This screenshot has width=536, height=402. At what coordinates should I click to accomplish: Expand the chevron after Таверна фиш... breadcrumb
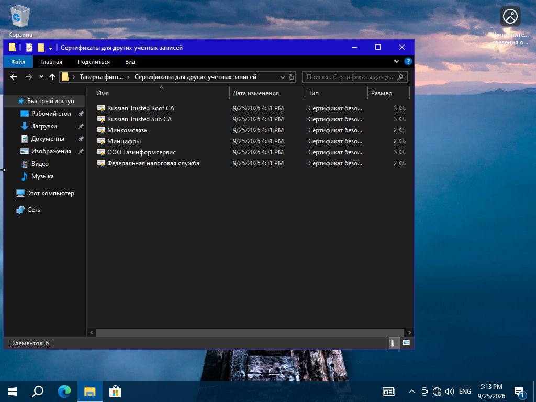(129, 77)
